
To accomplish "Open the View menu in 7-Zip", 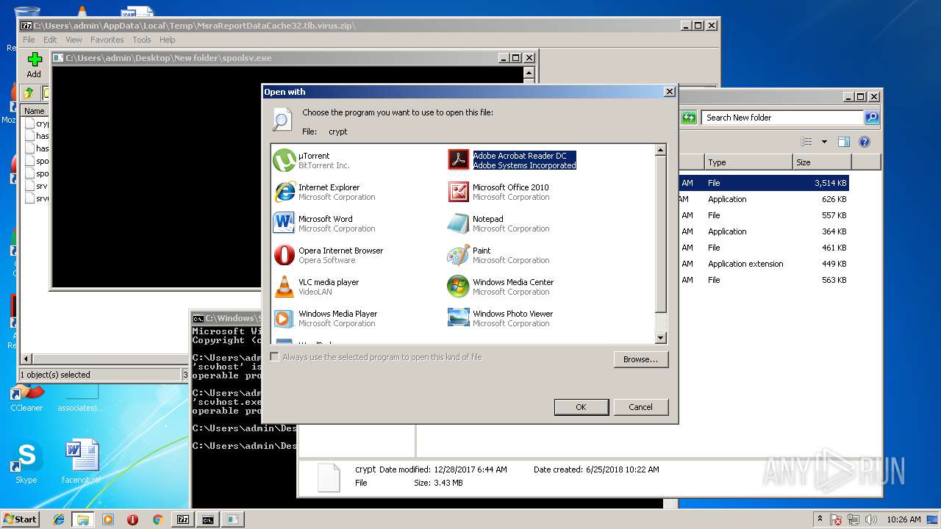I will pos(74,40).
